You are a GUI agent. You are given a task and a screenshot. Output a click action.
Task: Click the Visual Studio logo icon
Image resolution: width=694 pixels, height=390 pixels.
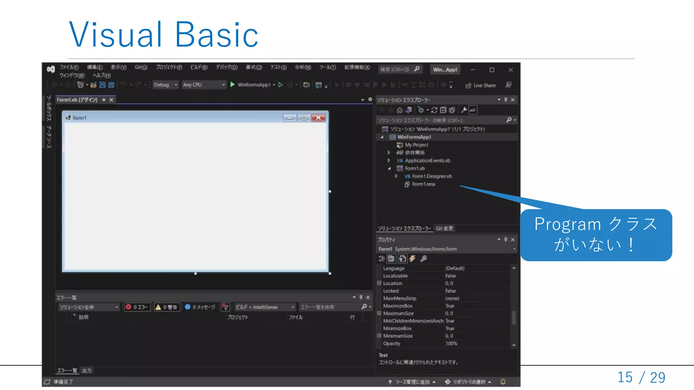pyautogui.click(x=51, y=69)
